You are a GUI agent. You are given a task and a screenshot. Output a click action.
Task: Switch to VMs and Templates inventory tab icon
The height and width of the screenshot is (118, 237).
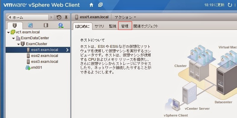coord(31,25)
